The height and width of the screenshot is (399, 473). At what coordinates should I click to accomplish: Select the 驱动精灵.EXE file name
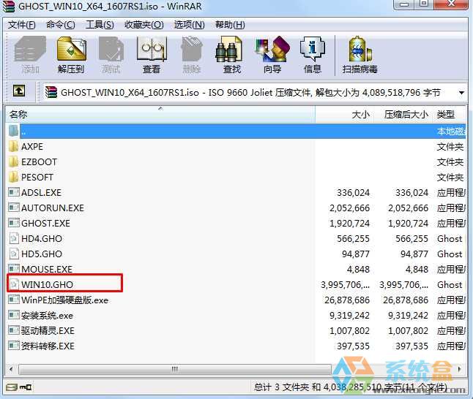pos(48,330)
